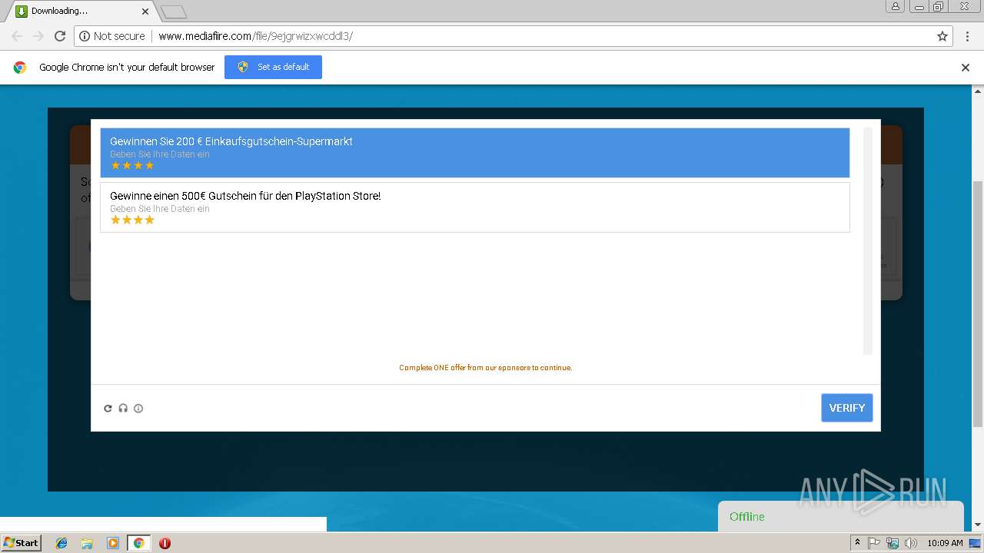This screenshot has height=553, width=984.
Task: Refresh offers using the reload icon in dialog
Action: pyautogui.click(x=108, y=409)
